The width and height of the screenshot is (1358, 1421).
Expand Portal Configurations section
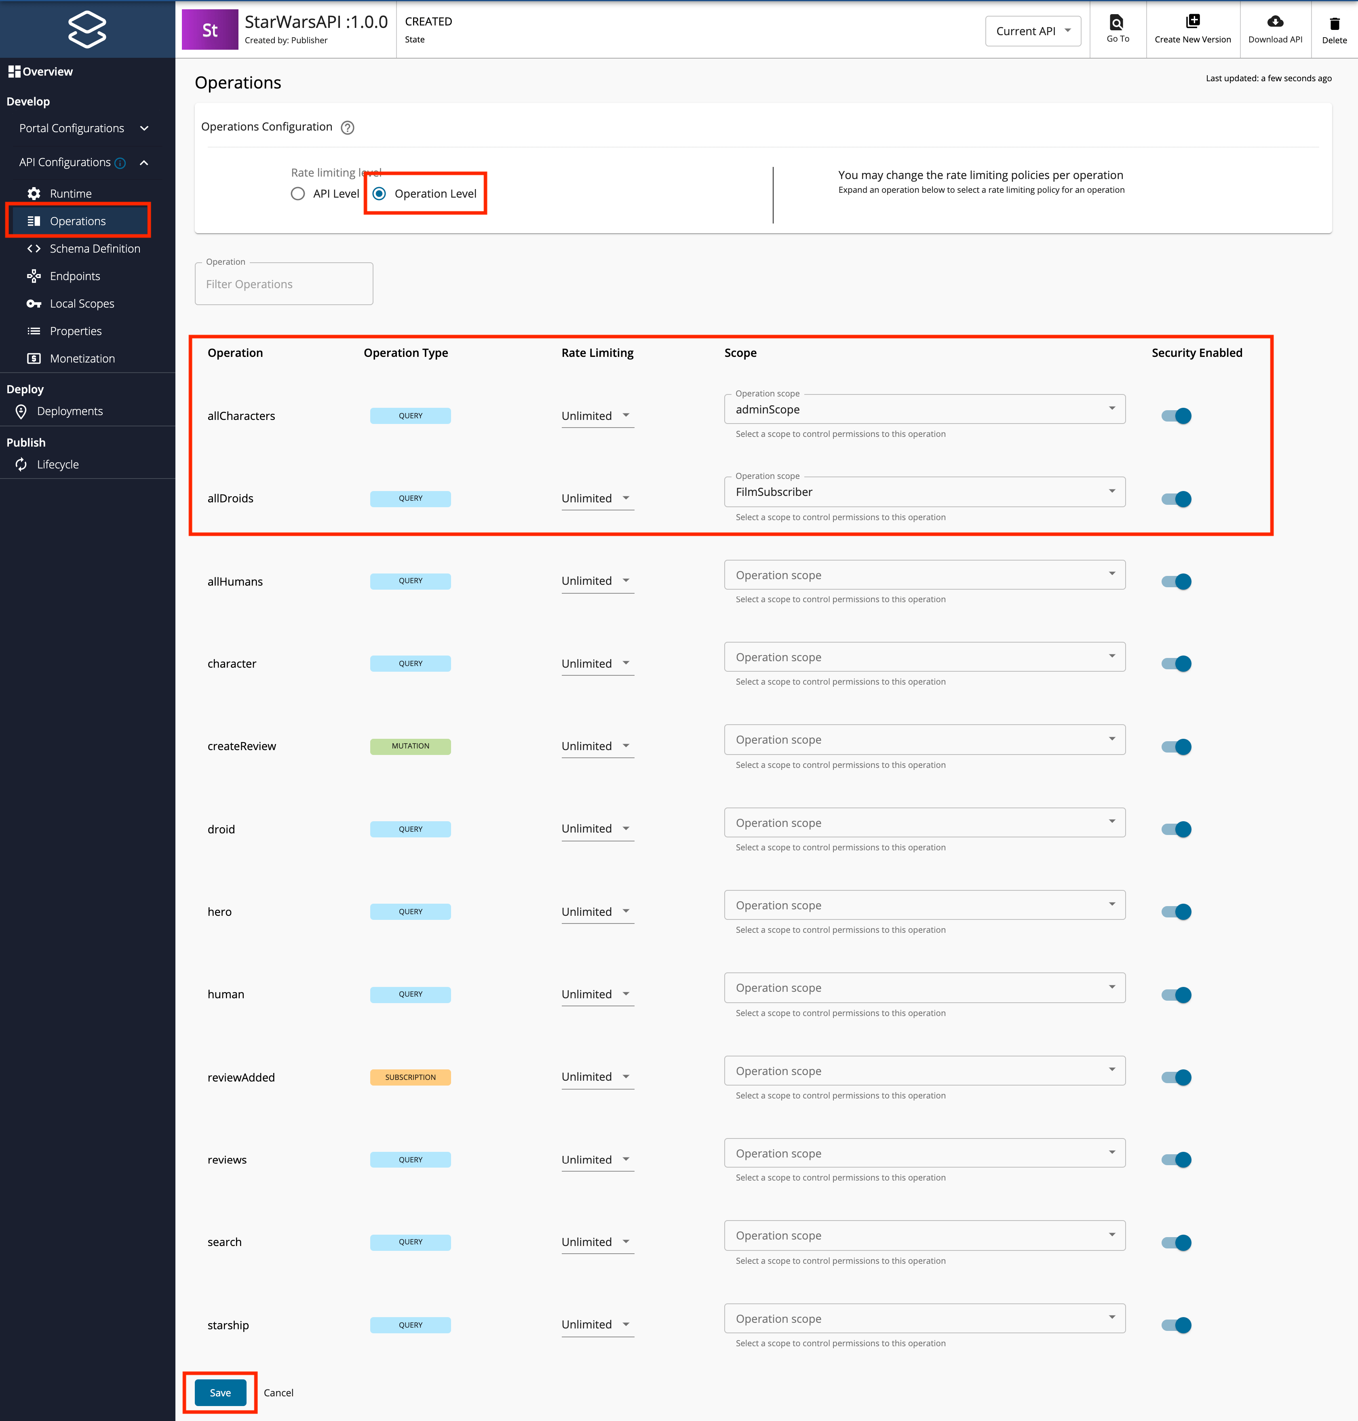[144, 128]
